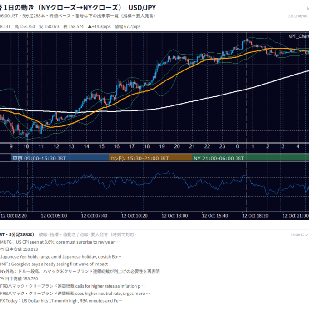Select the ▲+44.3pips change figure
Image resolution: width=309 pixels, height=309 pixels.
click(99, 27)
